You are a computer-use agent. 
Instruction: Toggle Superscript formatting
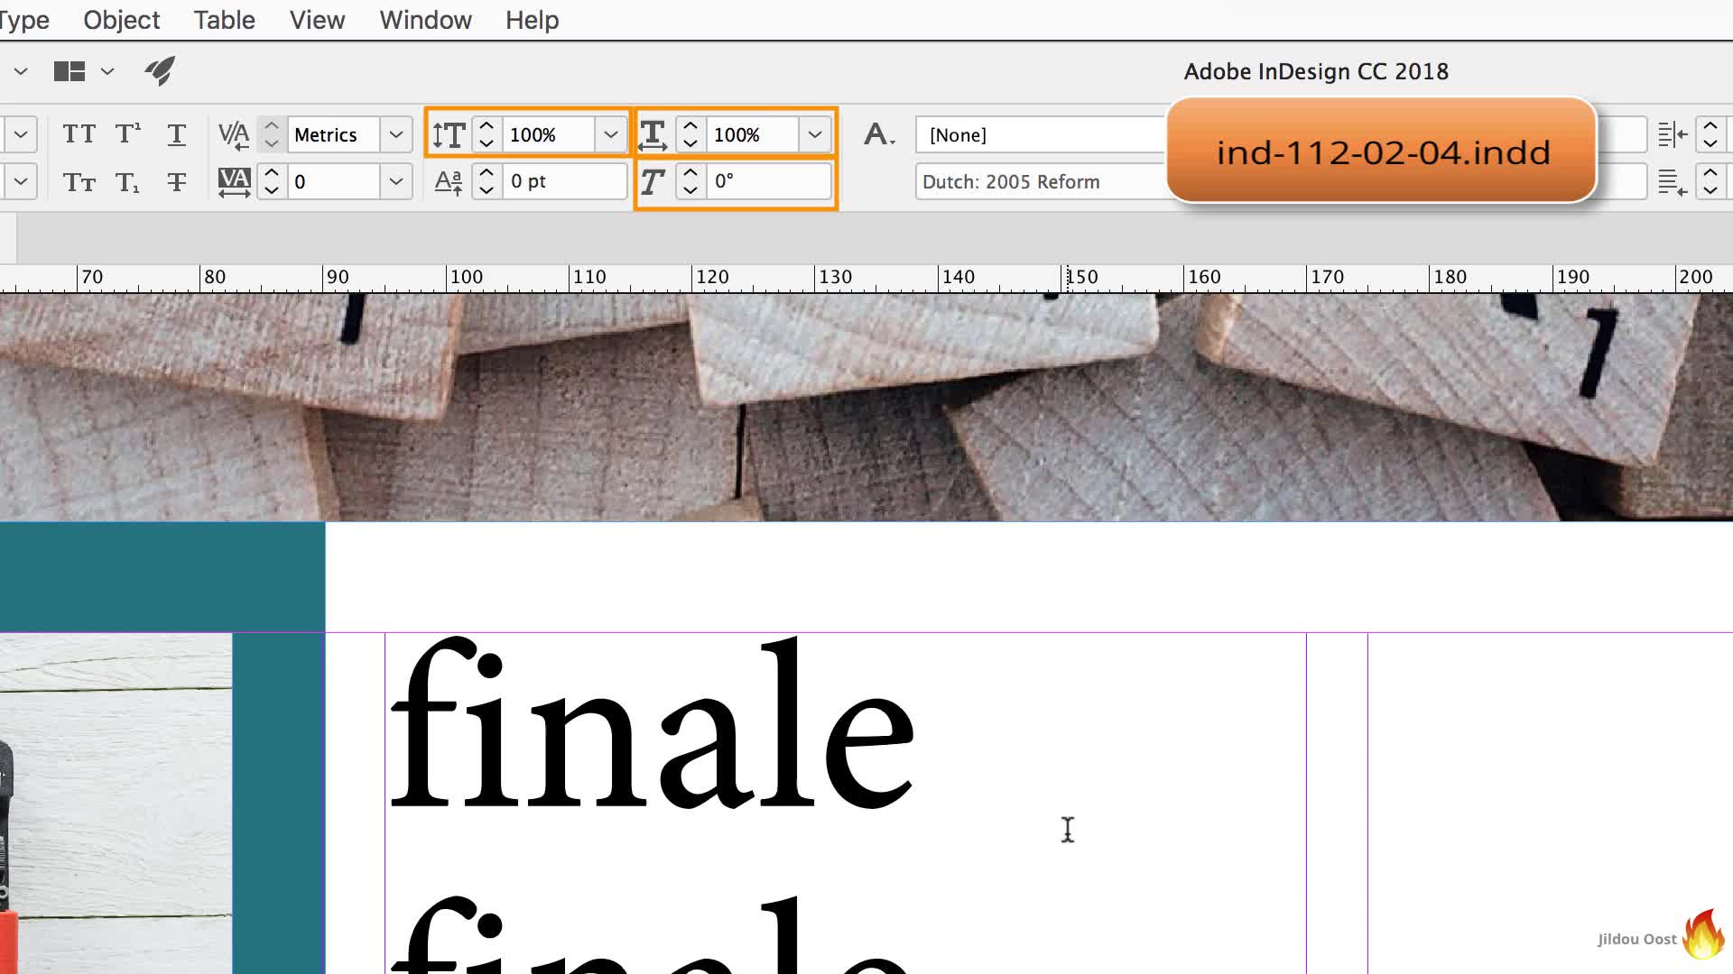(127, 134)
